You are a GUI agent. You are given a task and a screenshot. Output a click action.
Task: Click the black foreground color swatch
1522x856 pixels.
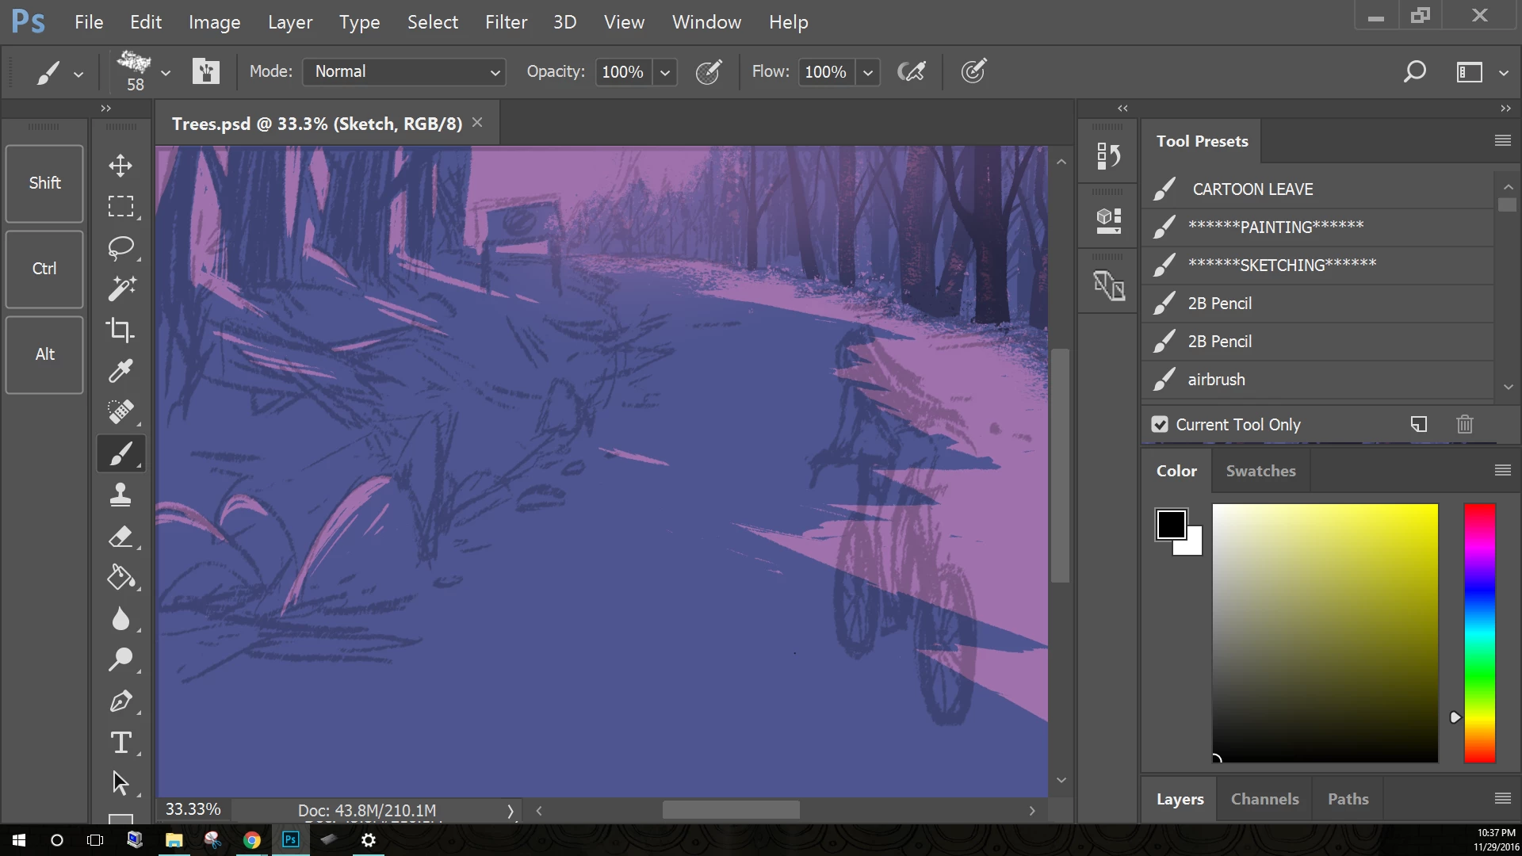(1171, 525)
